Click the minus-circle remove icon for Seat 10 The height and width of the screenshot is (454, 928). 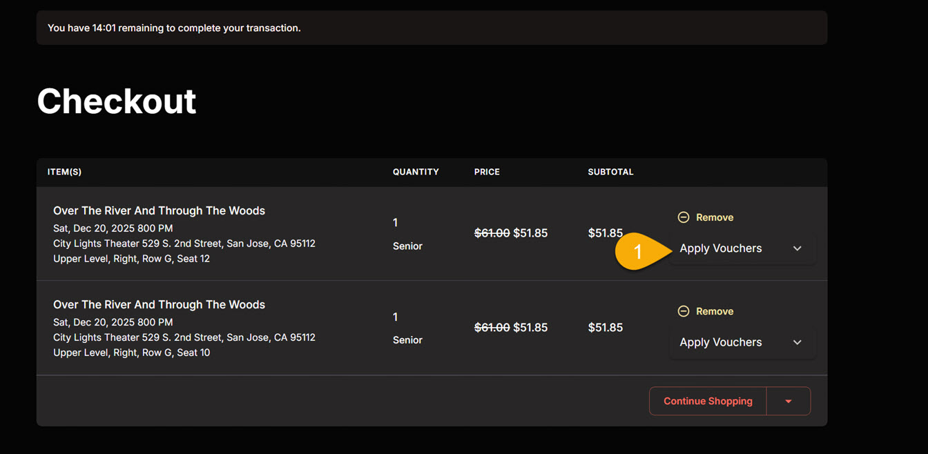pos(684,311)
